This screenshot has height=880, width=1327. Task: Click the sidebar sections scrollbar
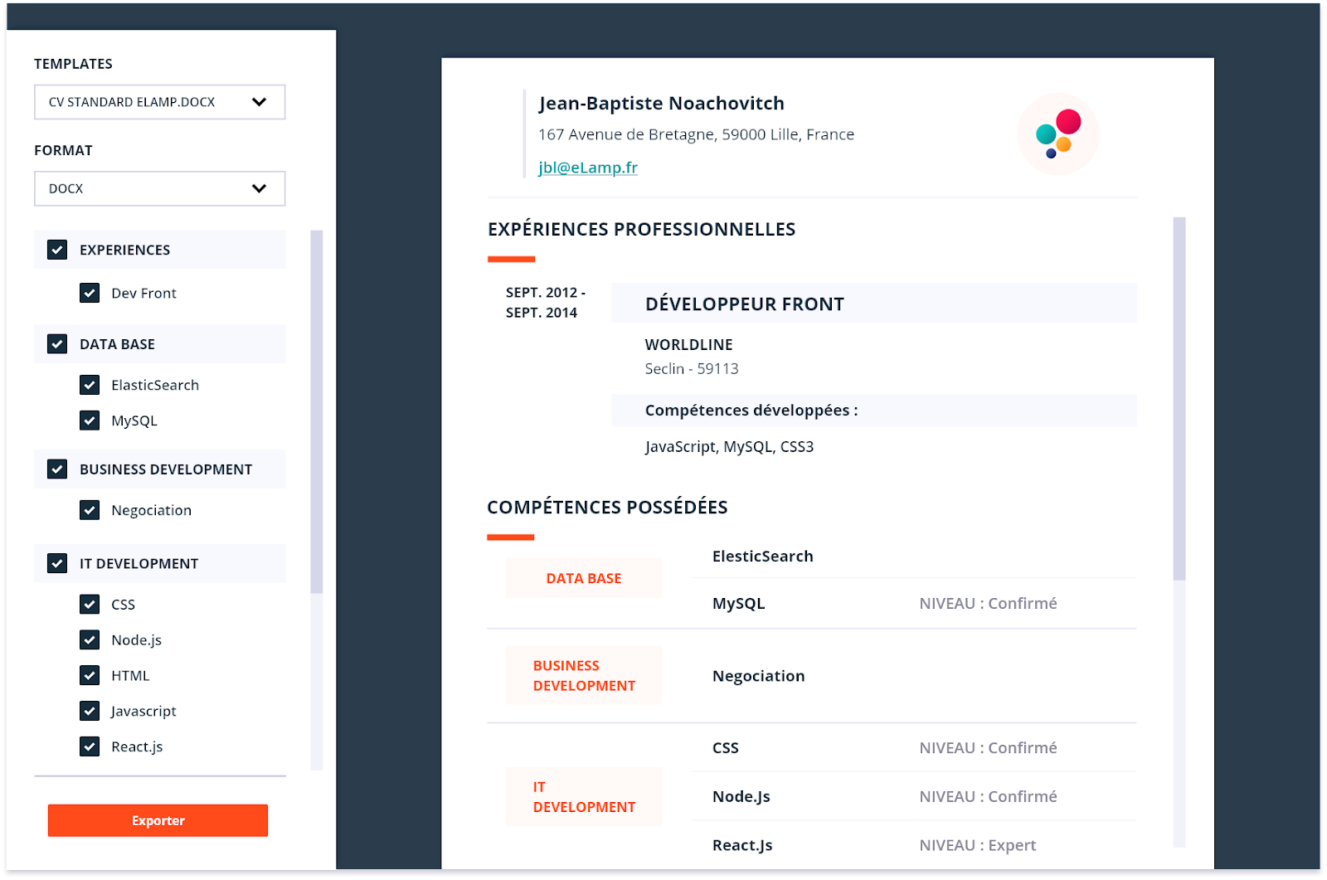316,411
